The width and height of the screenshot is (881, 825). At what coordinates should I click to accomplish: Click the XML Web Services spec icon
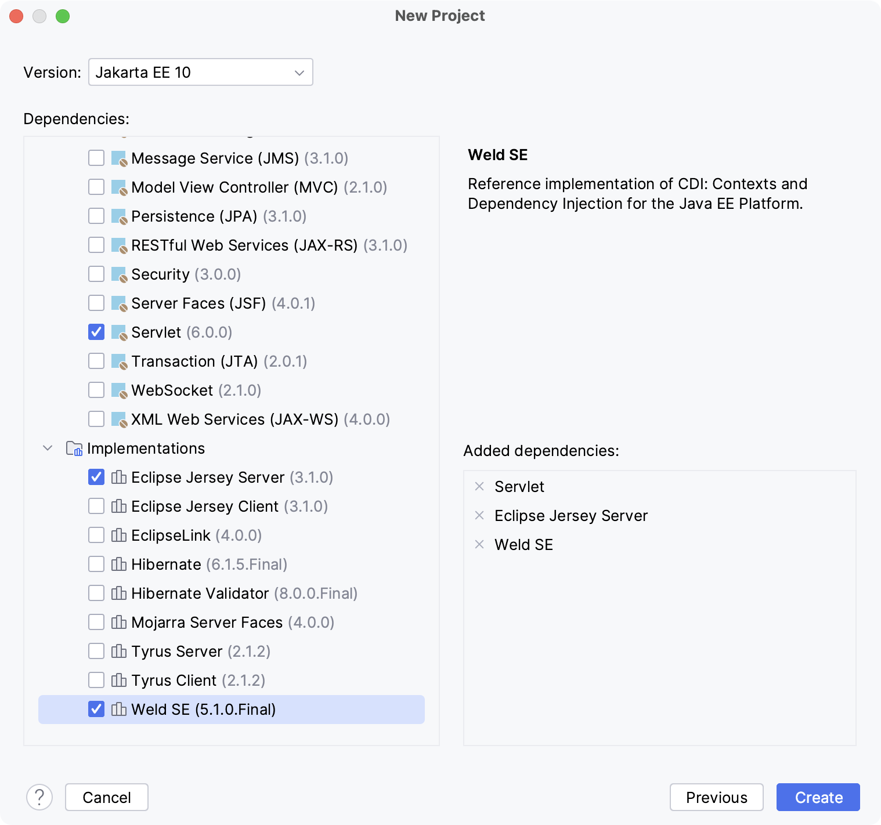click(x=119, y=419)
